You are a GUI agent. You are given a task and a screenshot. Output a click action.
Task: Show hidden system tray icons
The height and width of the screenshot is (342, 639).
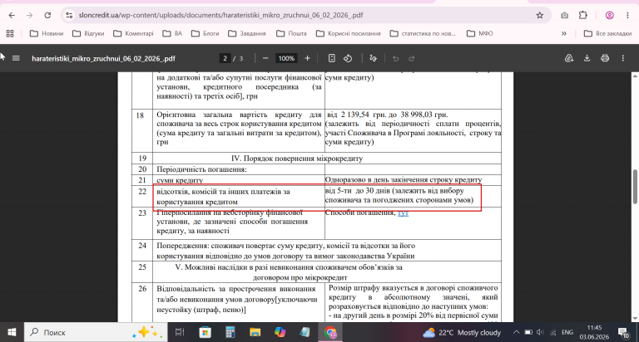516,332
